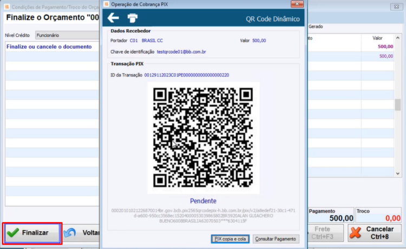Click the Pendente status text
406x249 pixels.
[x=203, y=201]
